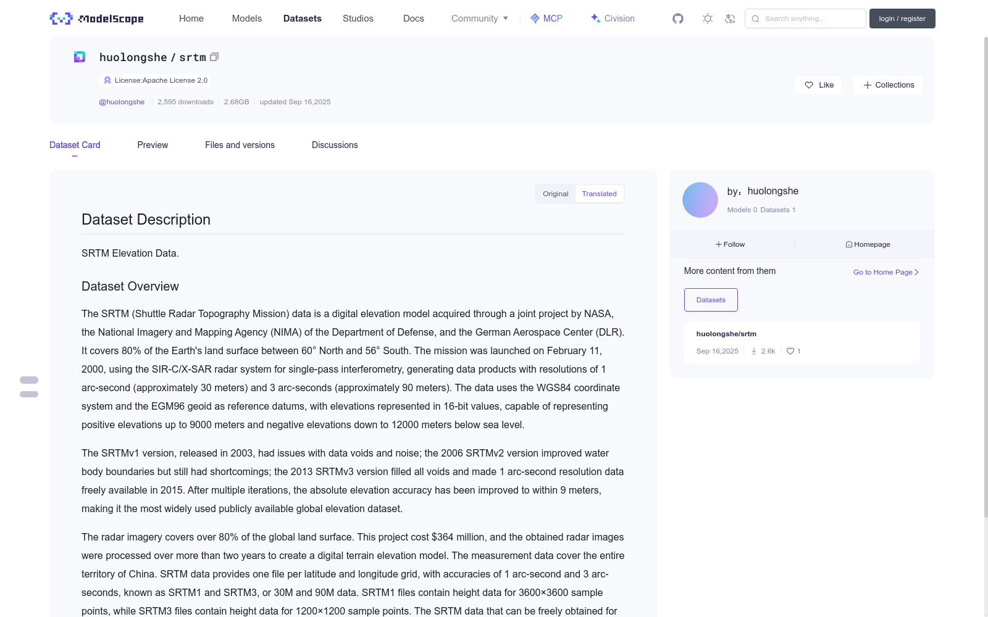Click the '2,595 downloads' text
This screenshot has width=988, height=617.
185,102
